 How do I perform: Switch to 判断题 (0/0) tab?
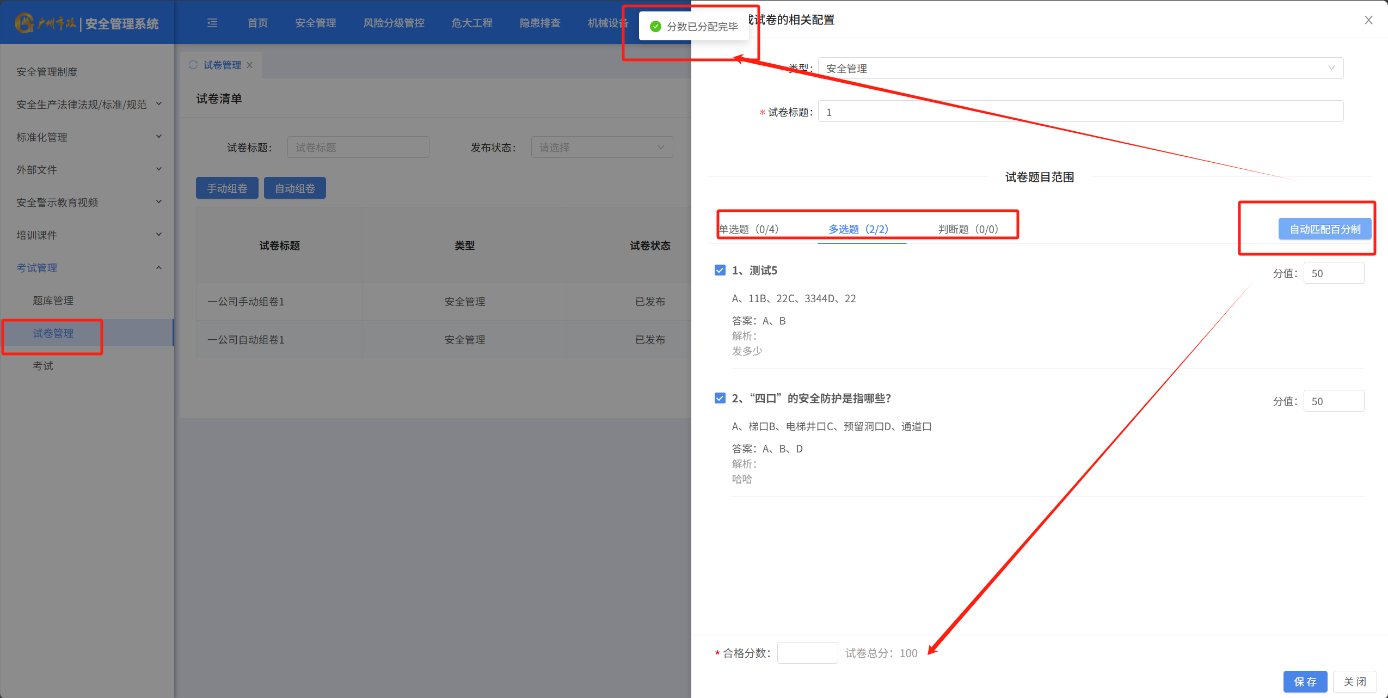coord(968,229)
